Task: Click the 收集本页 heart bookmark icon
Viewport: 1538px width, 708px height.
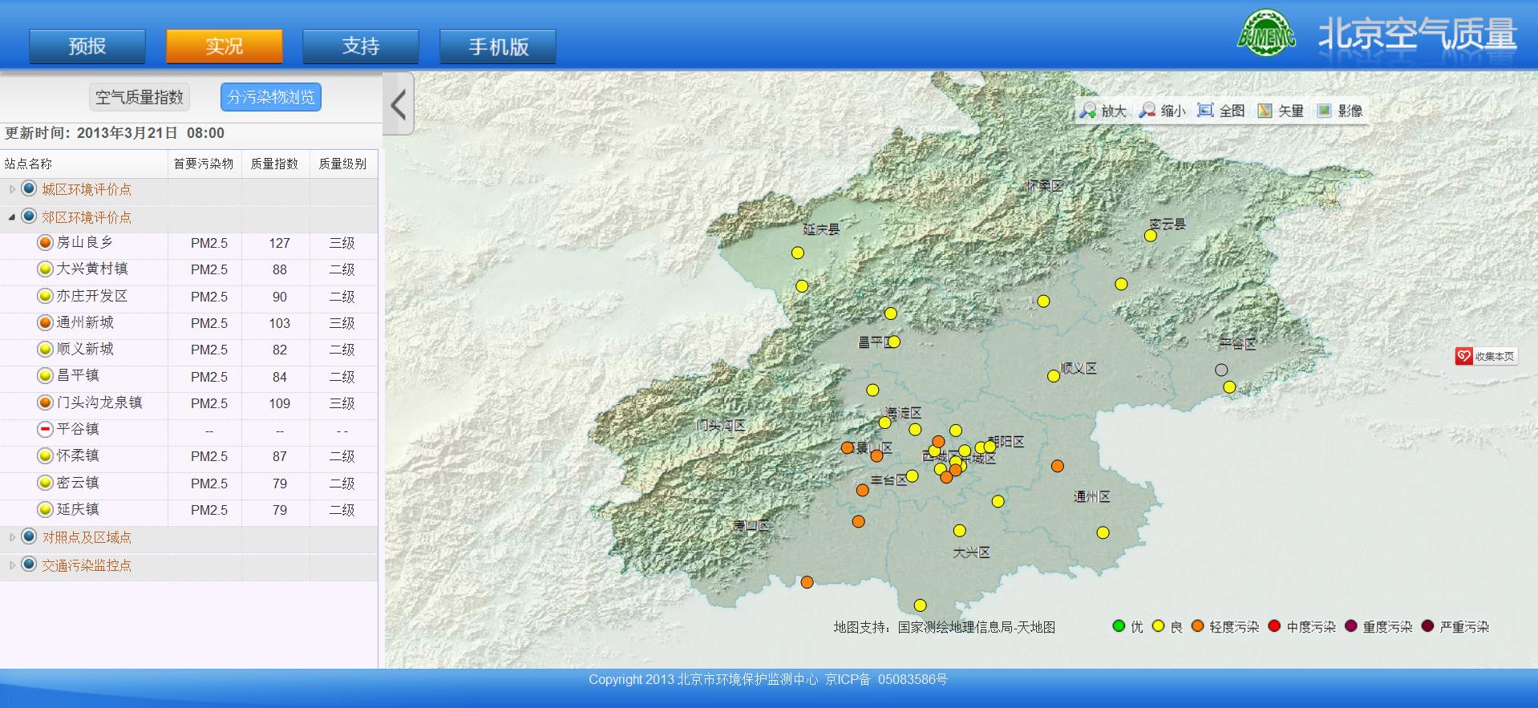Action: click(1464, 356)
